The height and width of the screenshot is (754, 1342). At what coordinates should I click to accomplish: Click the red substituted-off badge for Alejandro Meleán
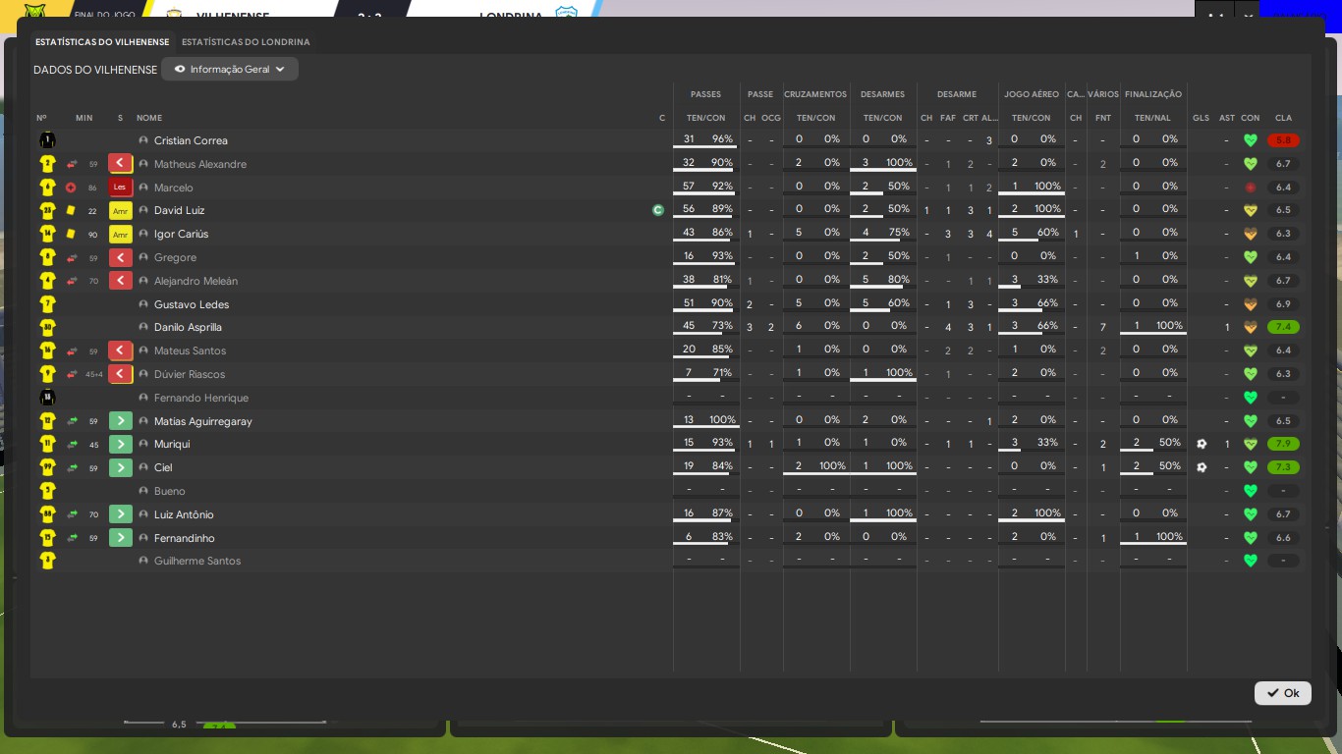[x=120, y=281]
